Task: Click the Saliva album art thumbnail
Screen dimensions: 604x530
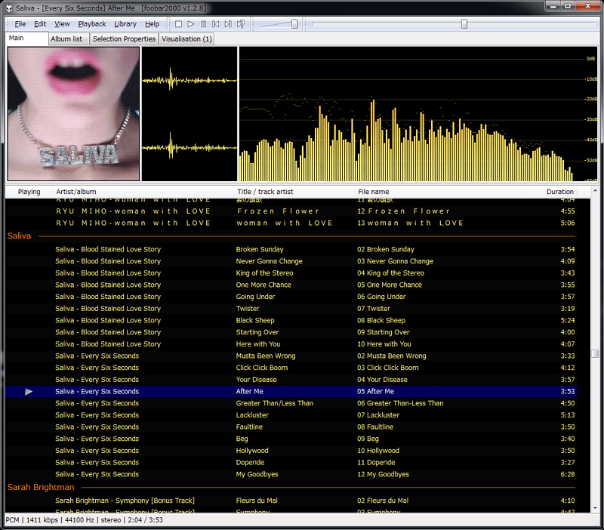Action: (x=72, y=114)
